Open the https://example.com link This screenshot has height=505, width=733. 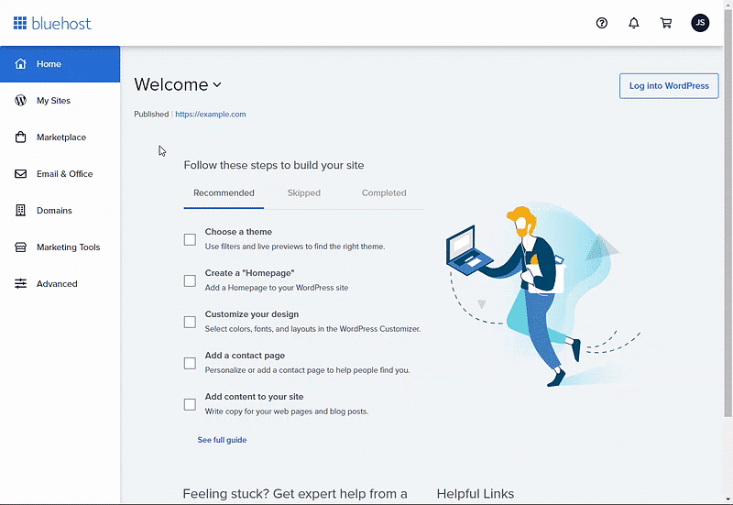211,114
